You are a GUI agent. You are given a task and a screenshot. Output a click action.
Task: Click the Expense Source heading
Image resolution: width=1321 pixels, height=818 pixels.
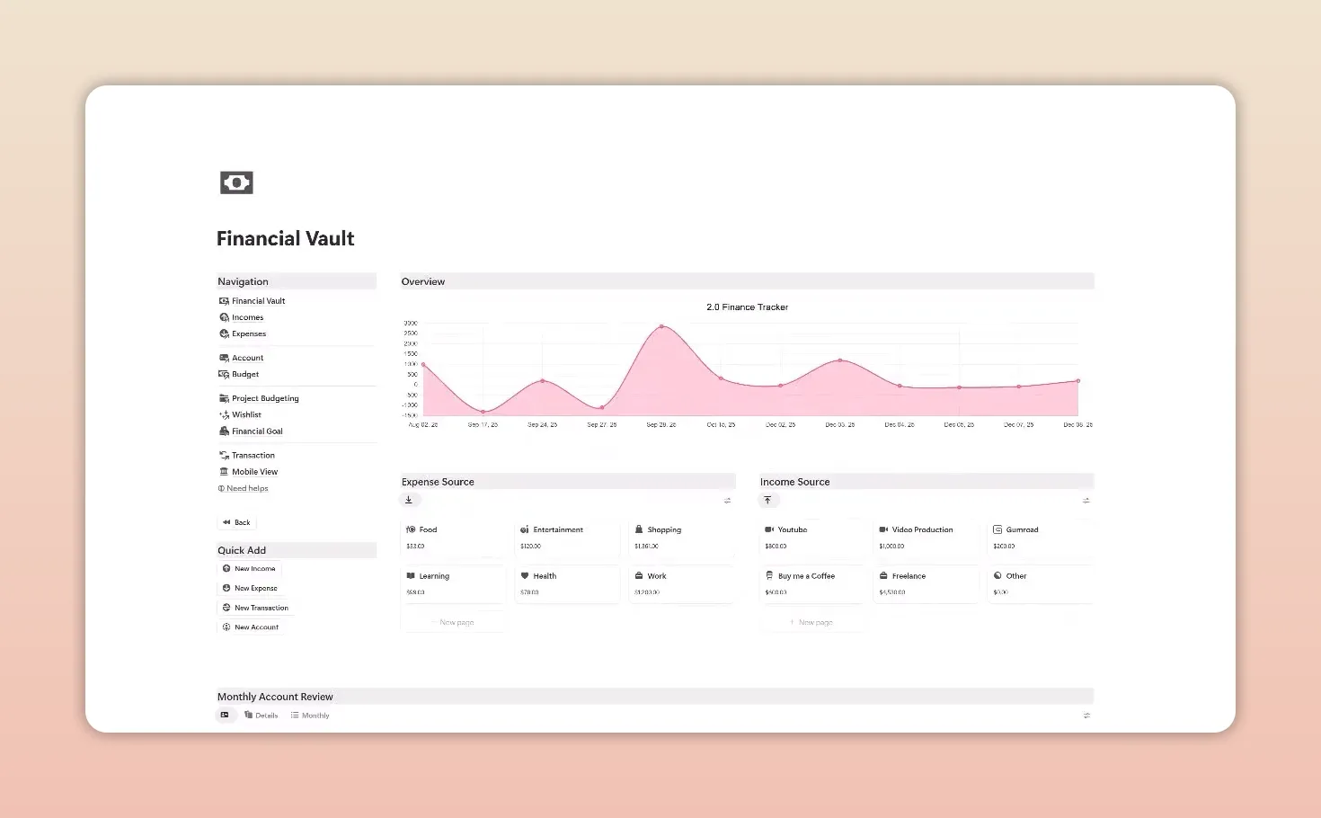[x=438, y=482]
